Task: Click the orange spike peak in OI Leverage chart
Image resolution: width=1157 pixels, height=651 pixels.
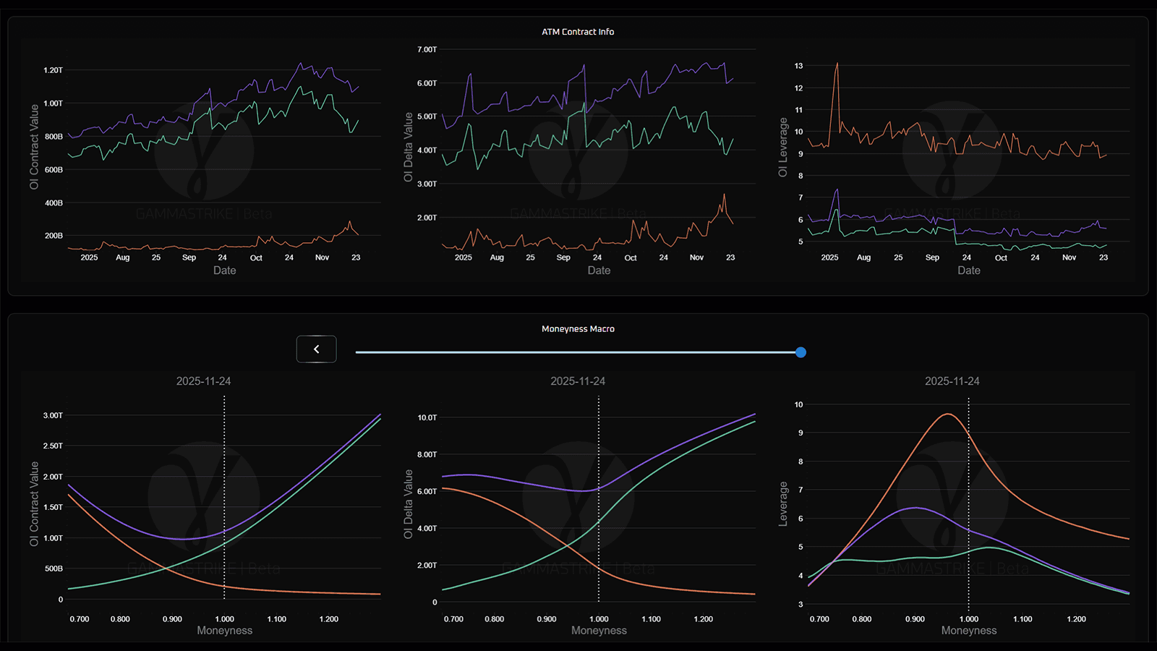Action: coord(837,64)
